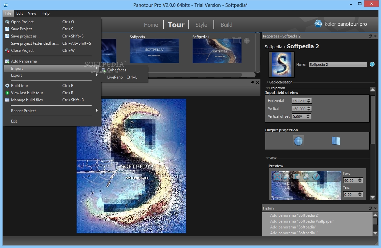The image size is (381, 248).
Task: Click the faint globe icon above Softpedia1
Action: tap(226, 41)
